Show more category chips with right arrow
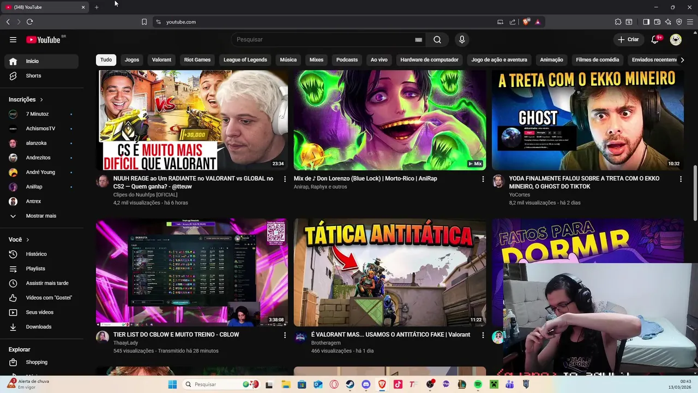 point(682,59)
